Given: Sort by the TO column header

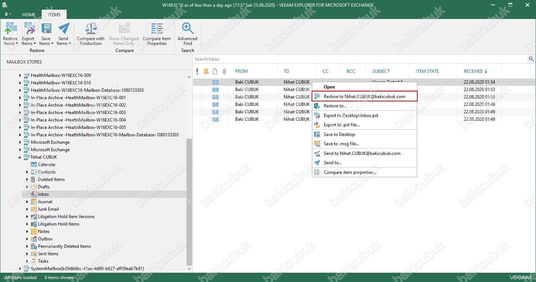Looking at the screenshot, I should click(286, 71).
